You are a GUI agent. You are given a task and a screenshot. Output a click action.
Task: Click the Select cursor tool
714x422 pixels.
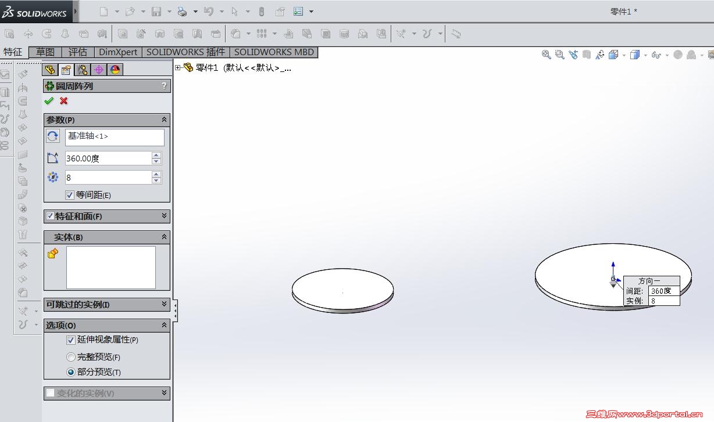tap(235, 11)
